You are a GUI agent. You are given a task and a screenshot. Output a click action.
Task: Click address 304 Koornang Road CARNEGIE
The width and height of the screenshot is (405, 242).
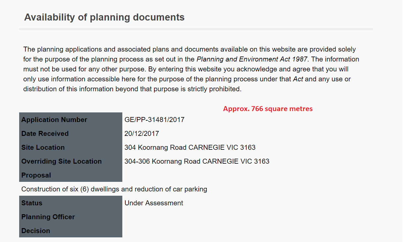coord(190,147)
